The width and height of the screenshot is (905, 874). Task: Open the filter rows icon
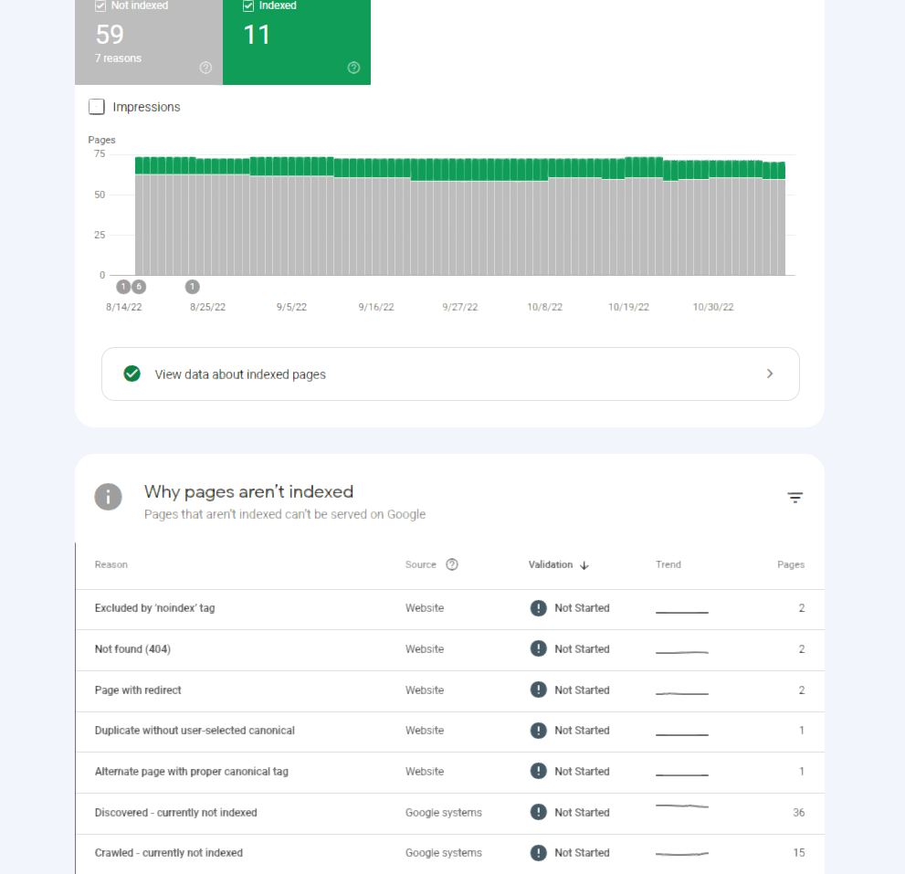tap(795, 497)
